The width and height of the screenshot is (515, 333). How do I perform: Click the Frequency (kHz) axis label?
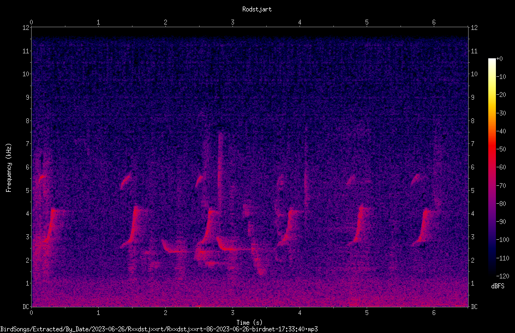point(9,167)
